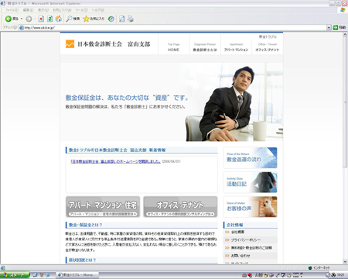Click the page's vertical scrollbar thumb
Screen dimensions: 348x279
pos(345,102)
